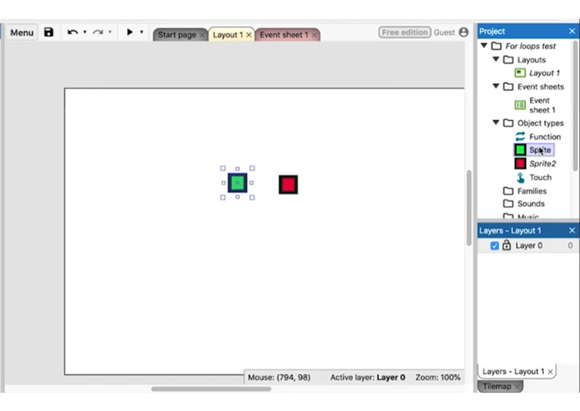
Task: Switch to the Event sheet 1 tab
Action: pos(284,35)
